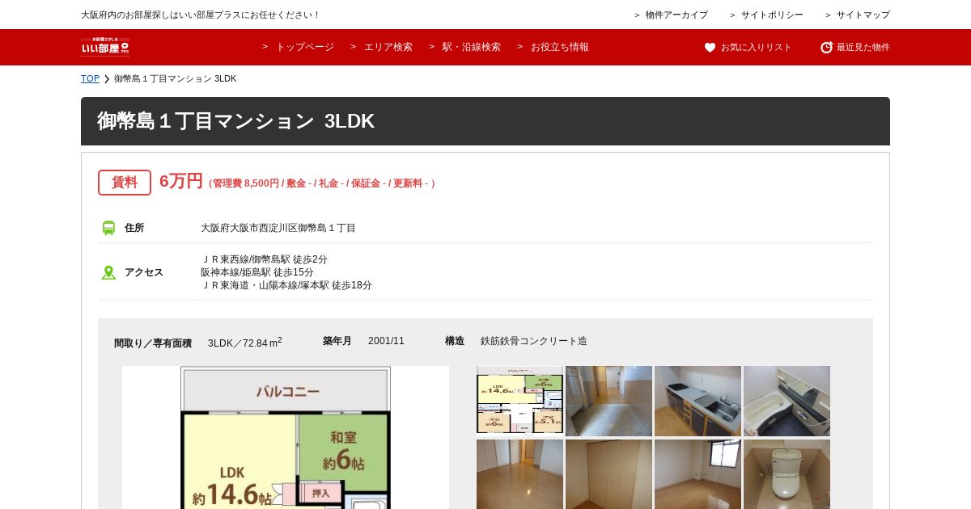
Task: Open the サイトポリシー link
Action: point(772,15)
